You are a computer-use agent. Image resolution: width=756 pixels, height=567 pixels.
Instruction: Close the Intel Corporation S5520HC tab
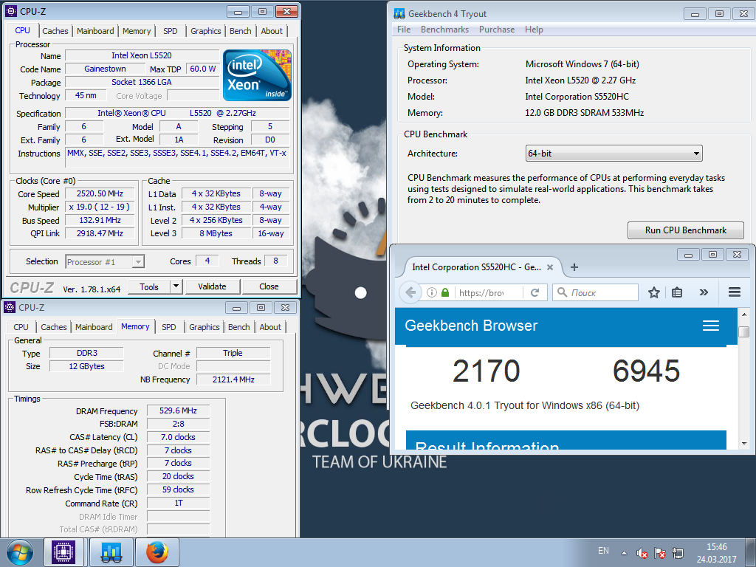point(549,267)
